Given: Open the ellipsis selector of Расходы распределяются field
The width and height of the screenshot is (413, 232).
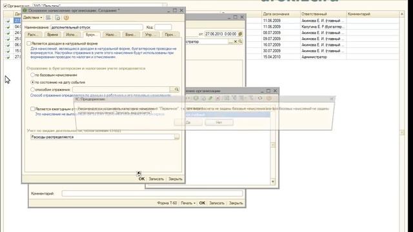Looking at the screenshot, I should tap(177, 137).
